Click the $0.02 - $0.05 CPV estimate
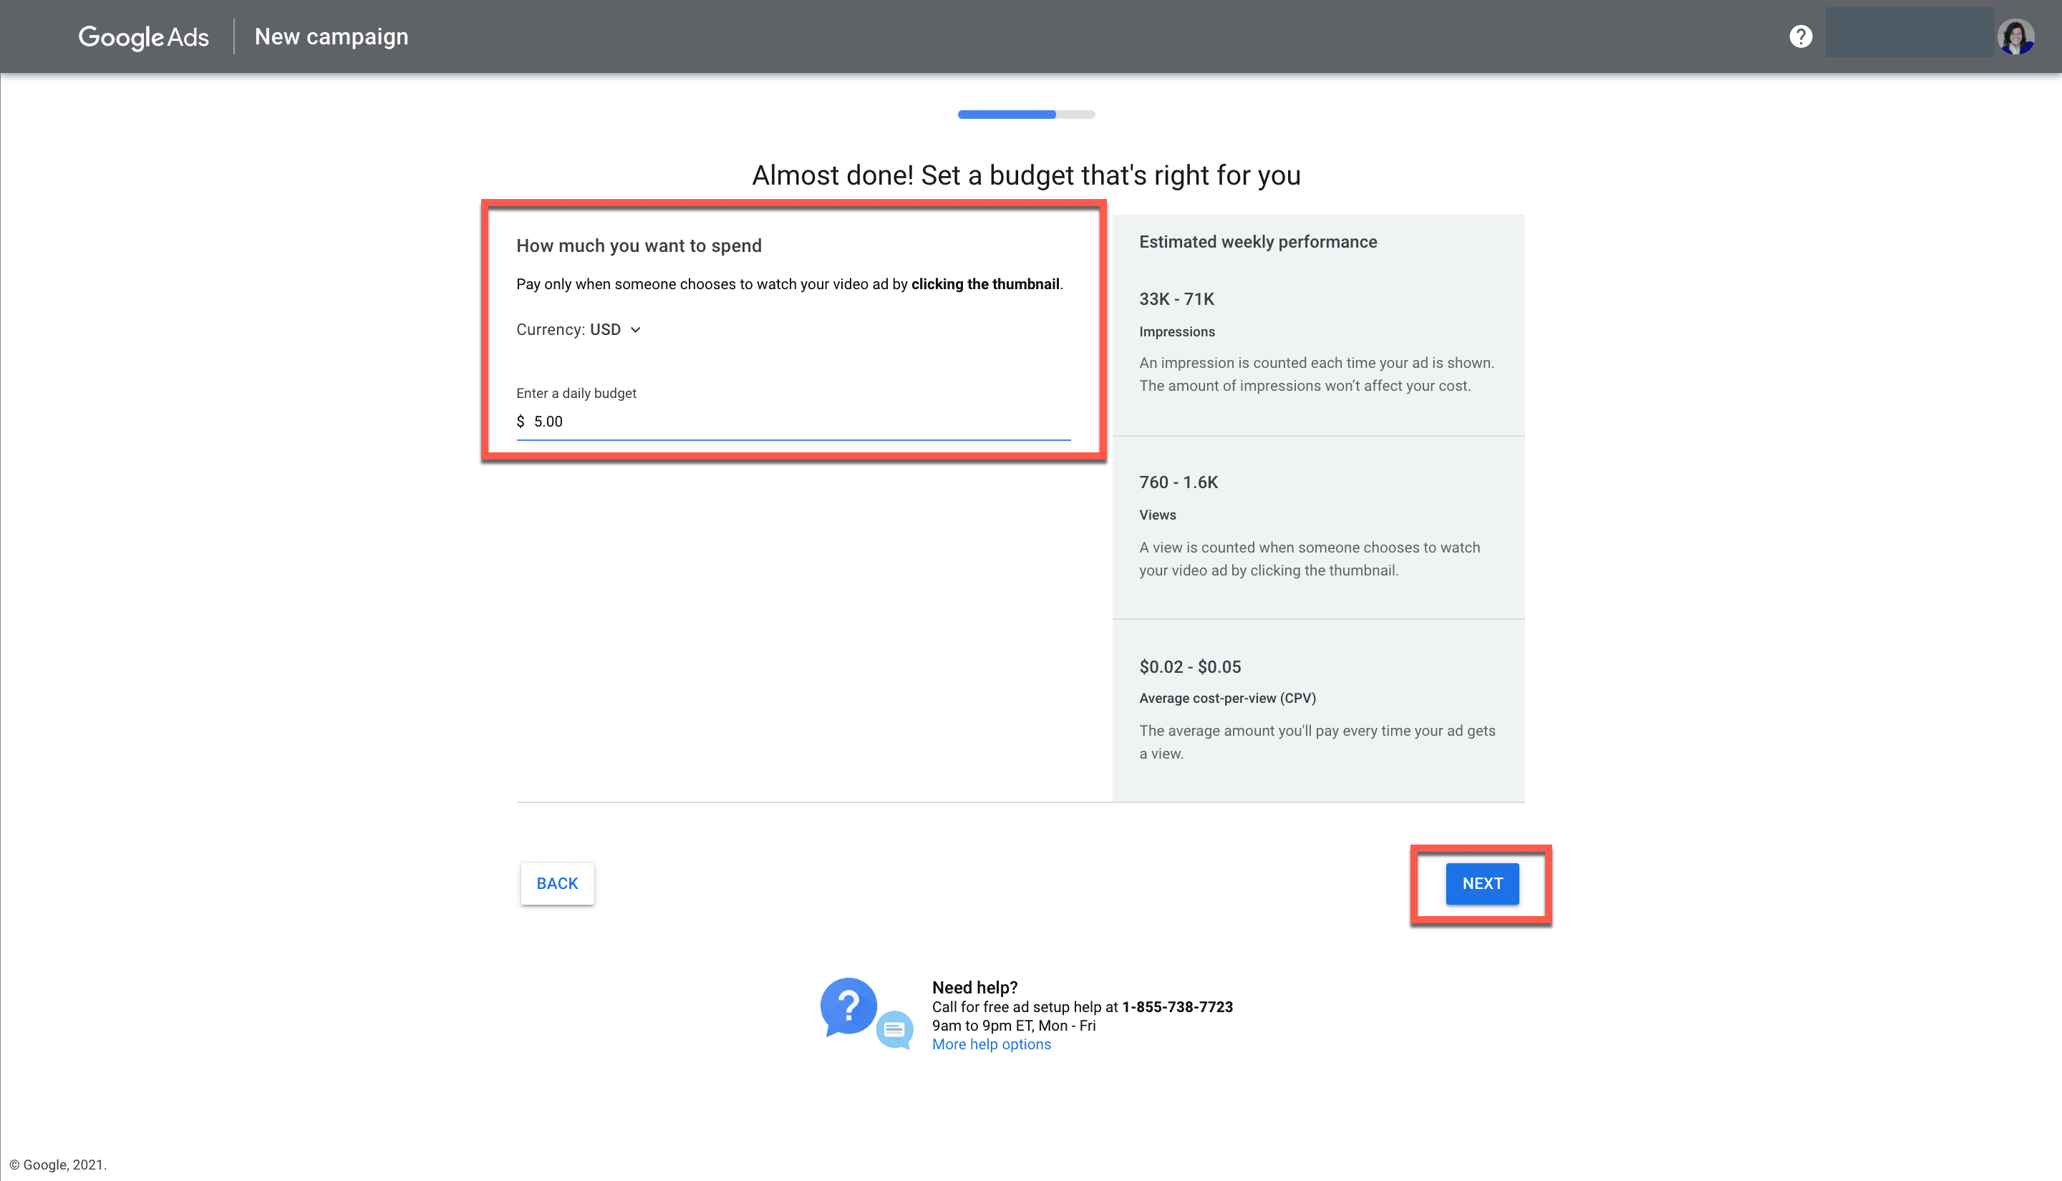 pos(1189,667)
